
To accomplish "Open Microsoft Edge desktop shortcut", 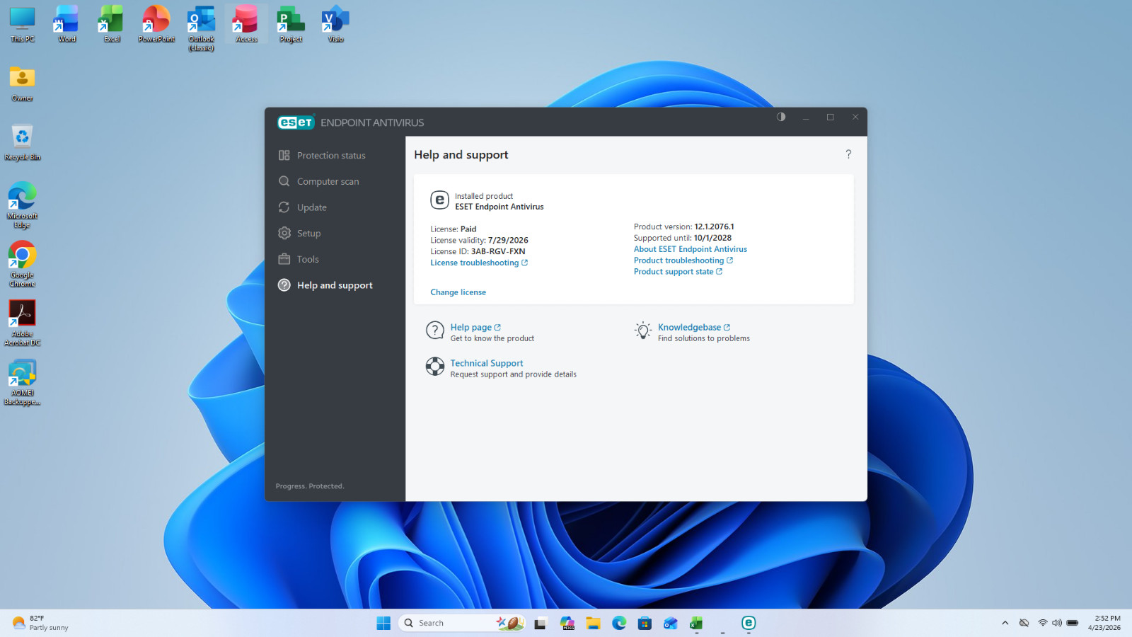I will (x=22, y=205).
